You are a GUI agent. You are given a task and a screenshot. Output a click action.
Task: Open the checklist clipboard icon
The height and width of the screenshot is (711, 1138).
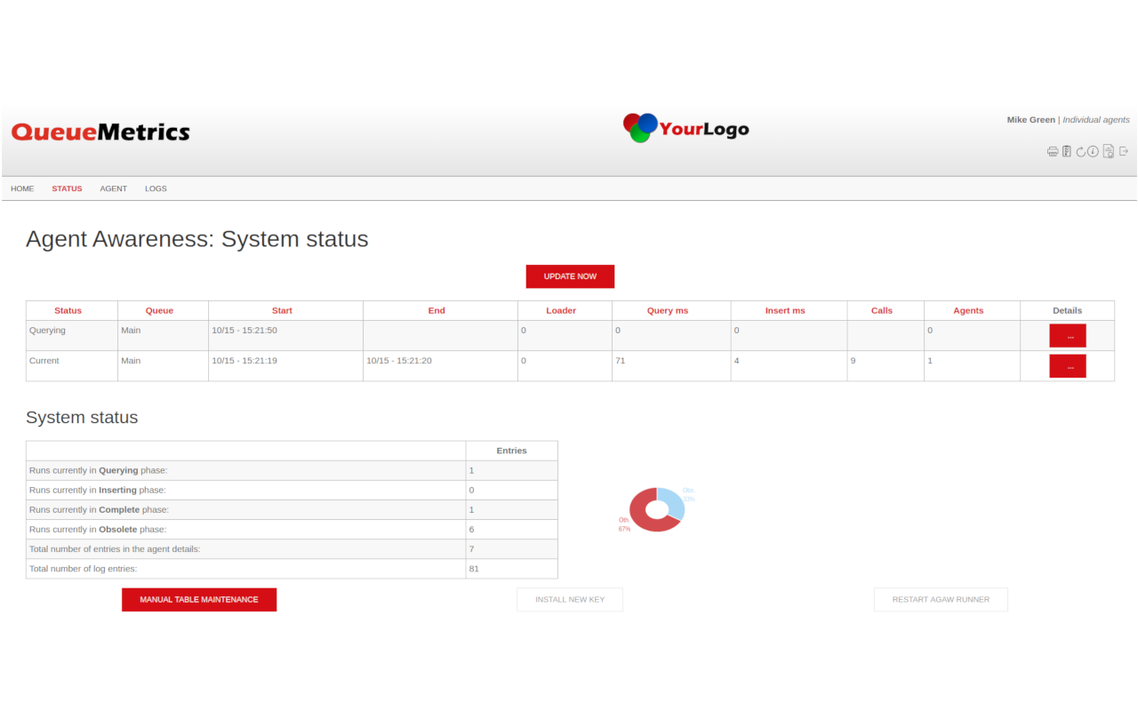[x=1067, y=152]
